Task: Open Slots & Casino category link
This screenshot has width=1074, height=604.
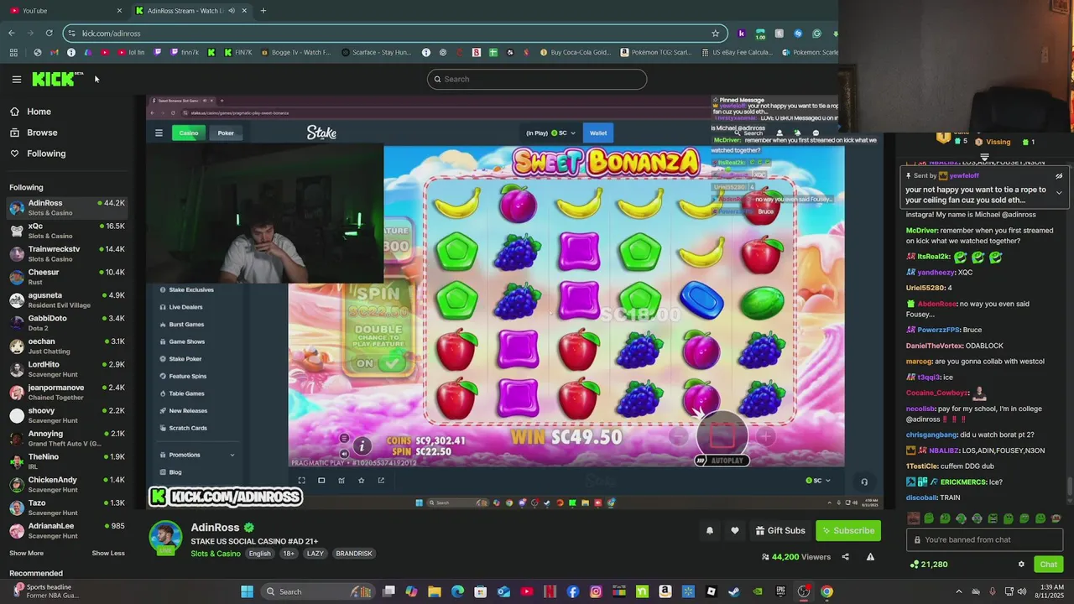Action: click(x=216, y=554)
